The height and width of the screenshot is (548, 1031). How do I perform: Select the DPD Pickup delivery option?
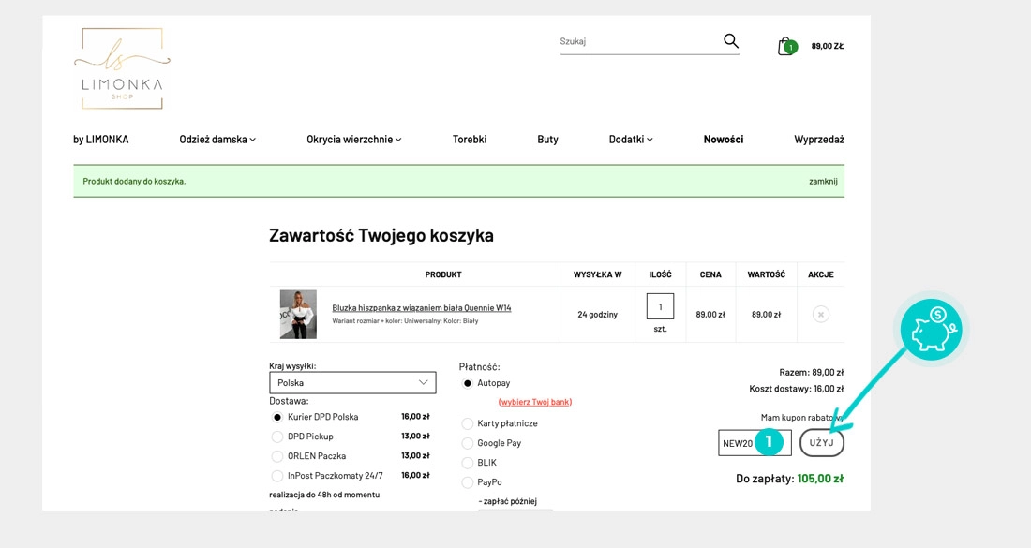pyautogui.click(x=277, y=437)
